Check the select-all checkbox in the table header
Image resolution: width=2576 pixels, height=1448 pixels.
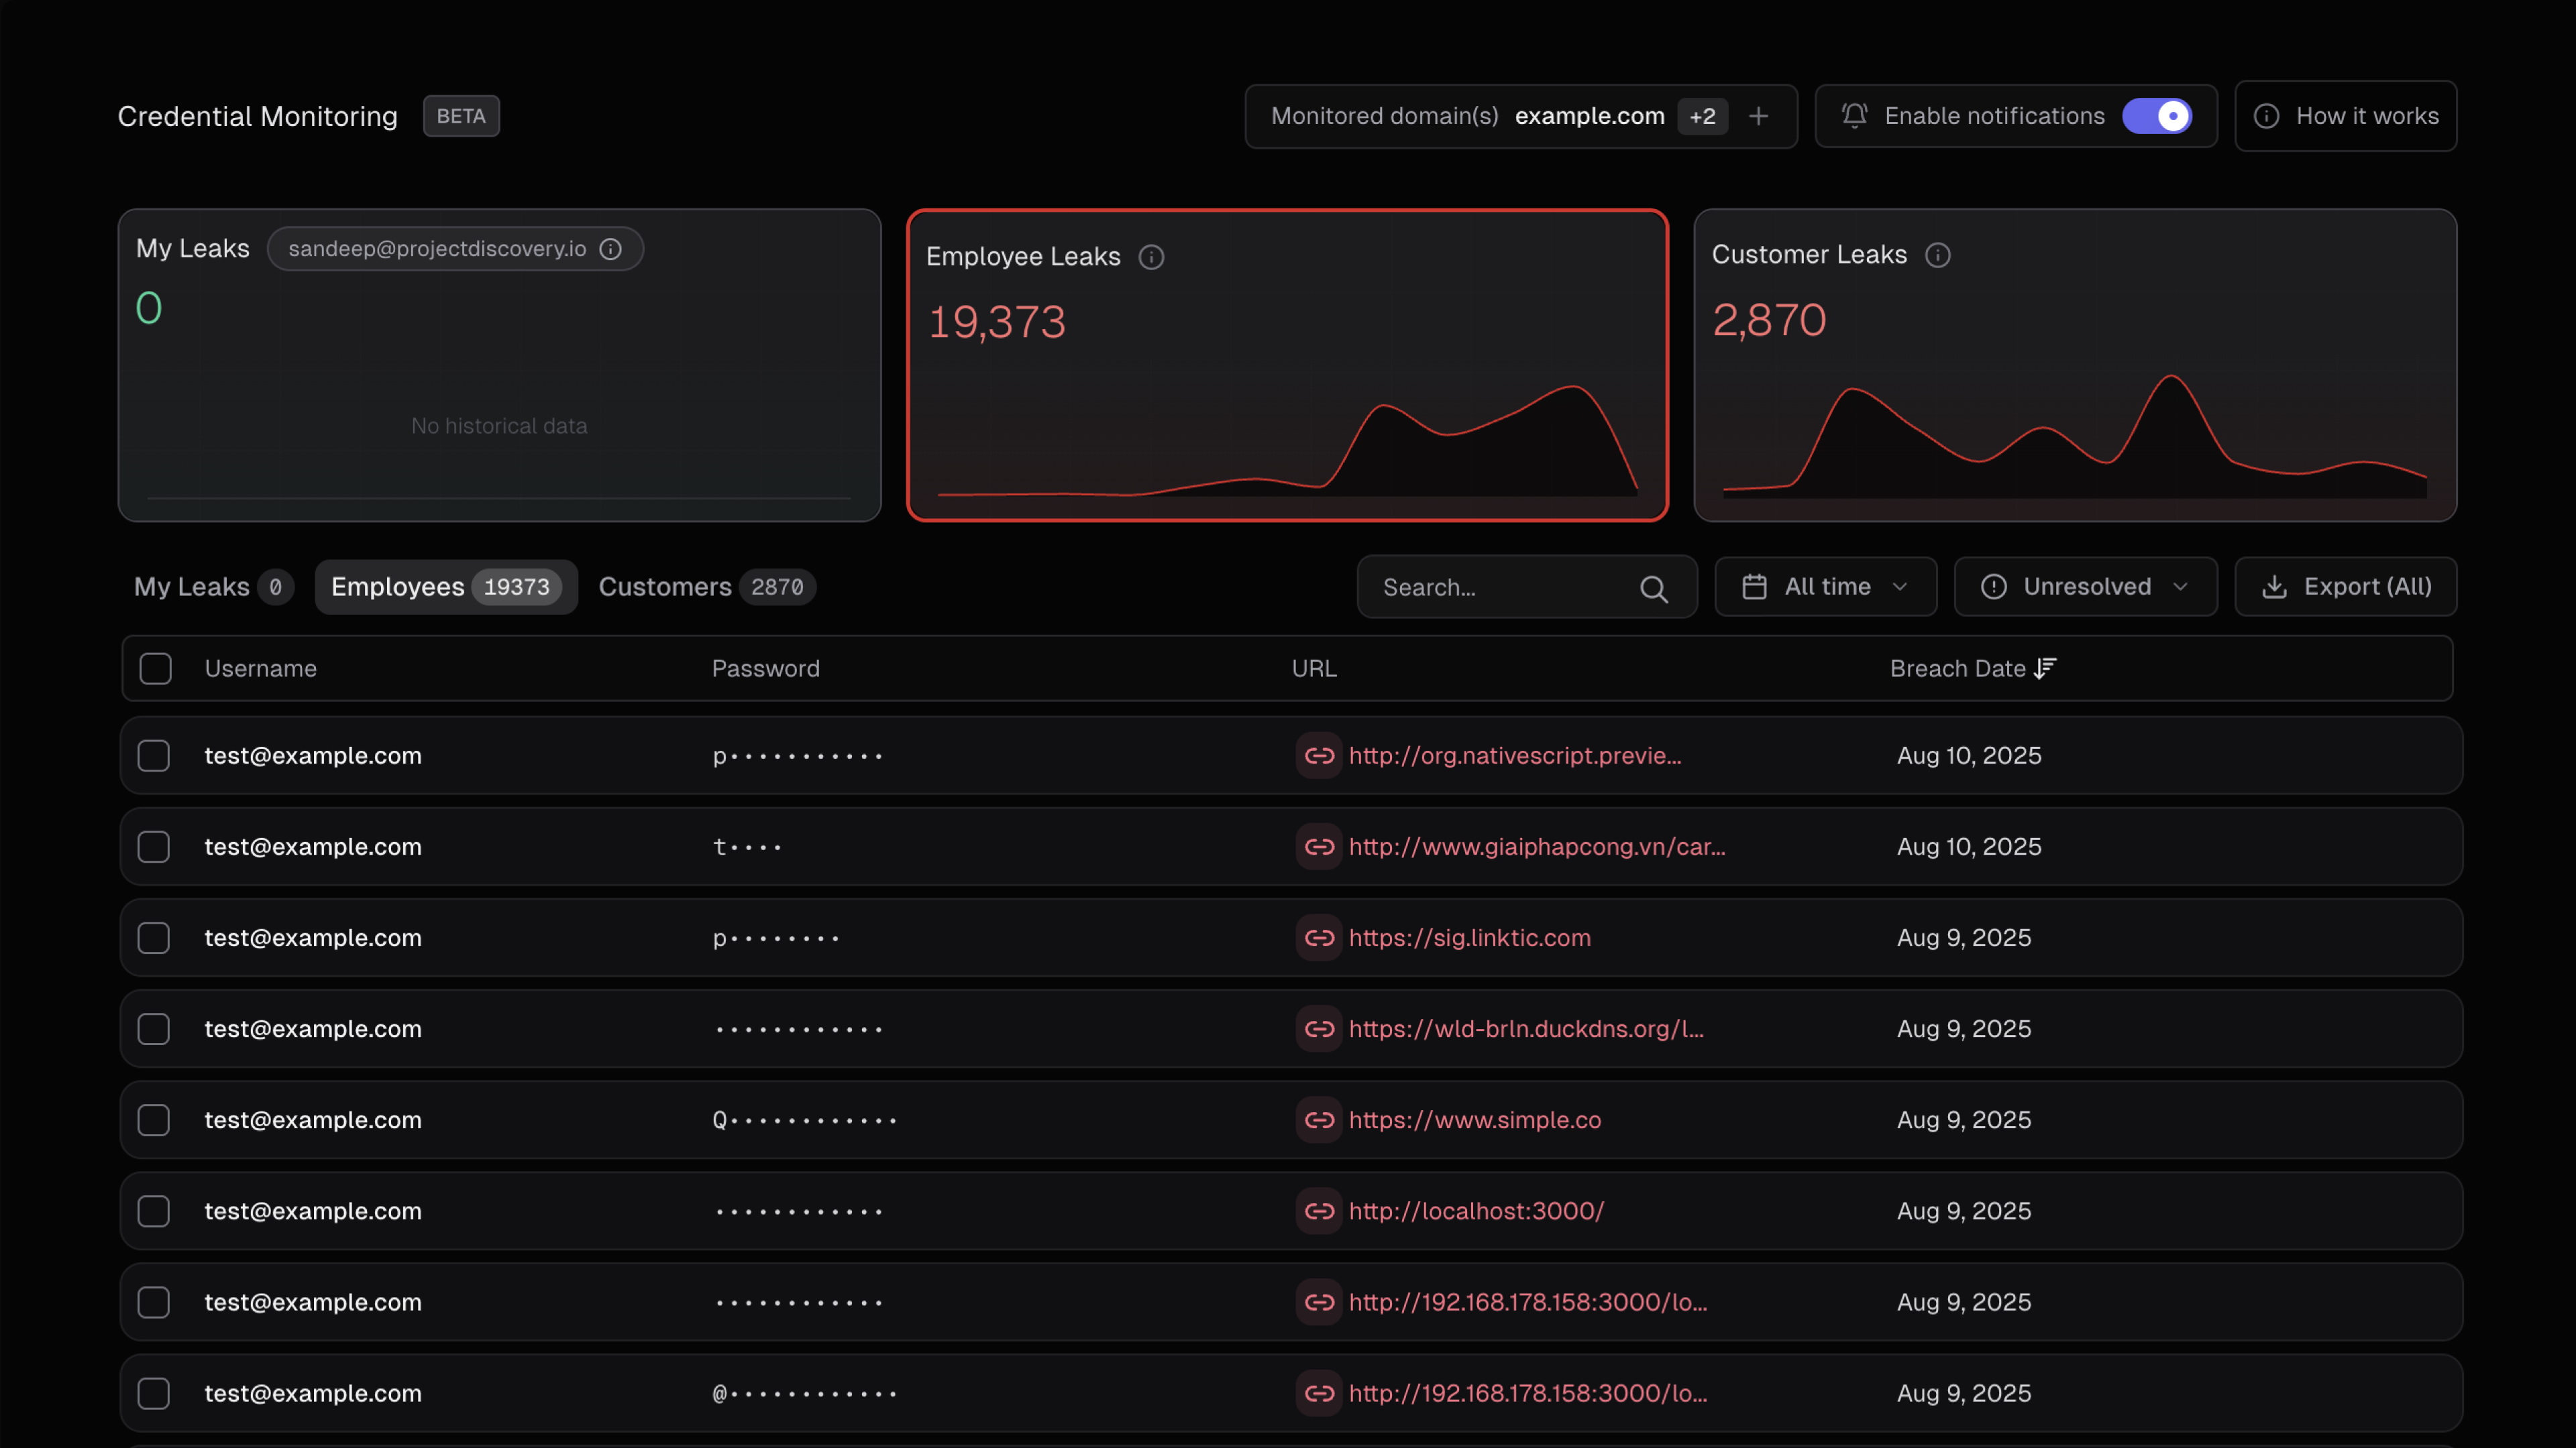coord(156,668)
